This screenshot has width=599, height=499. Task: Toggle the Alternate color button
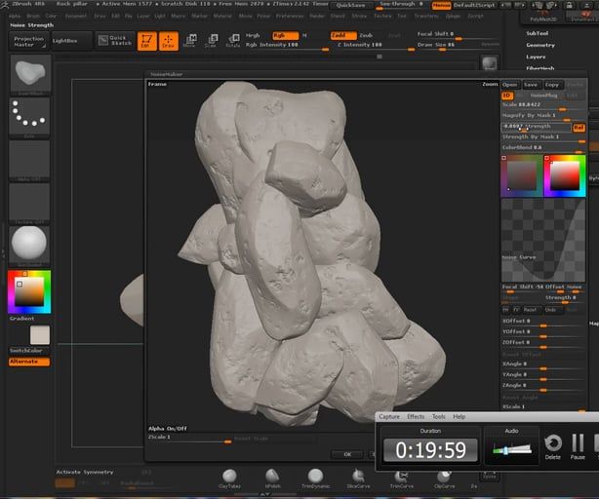pyautogui.click(x=29, y=362)
